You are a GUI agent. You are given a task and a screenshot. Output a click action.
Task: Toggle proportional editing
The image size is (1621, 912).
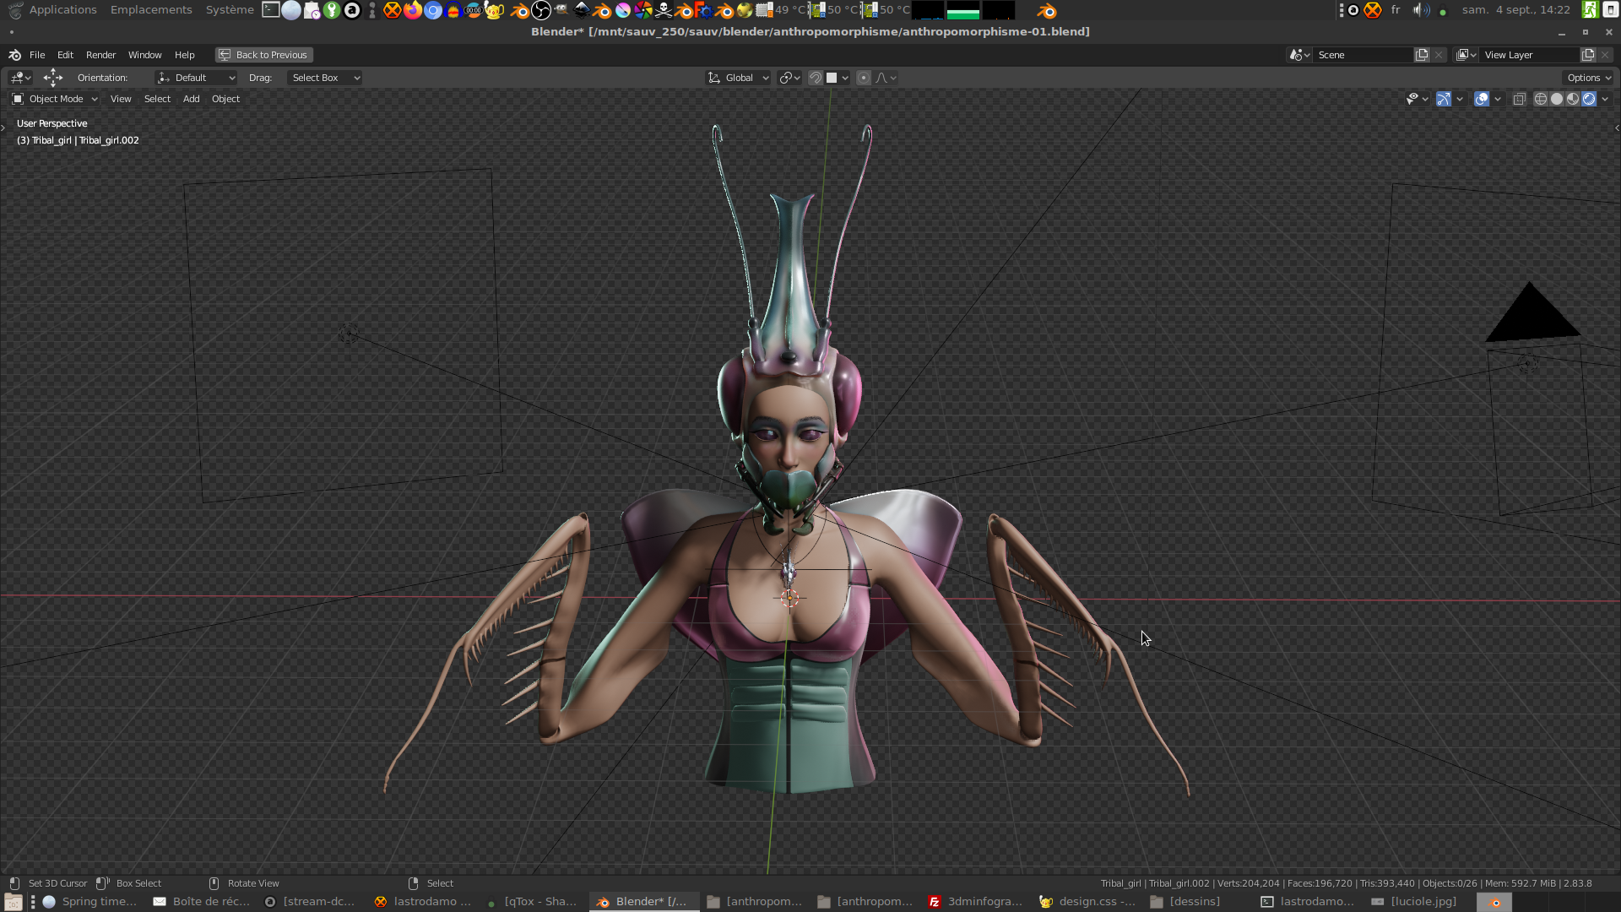(x=863, y=78)
